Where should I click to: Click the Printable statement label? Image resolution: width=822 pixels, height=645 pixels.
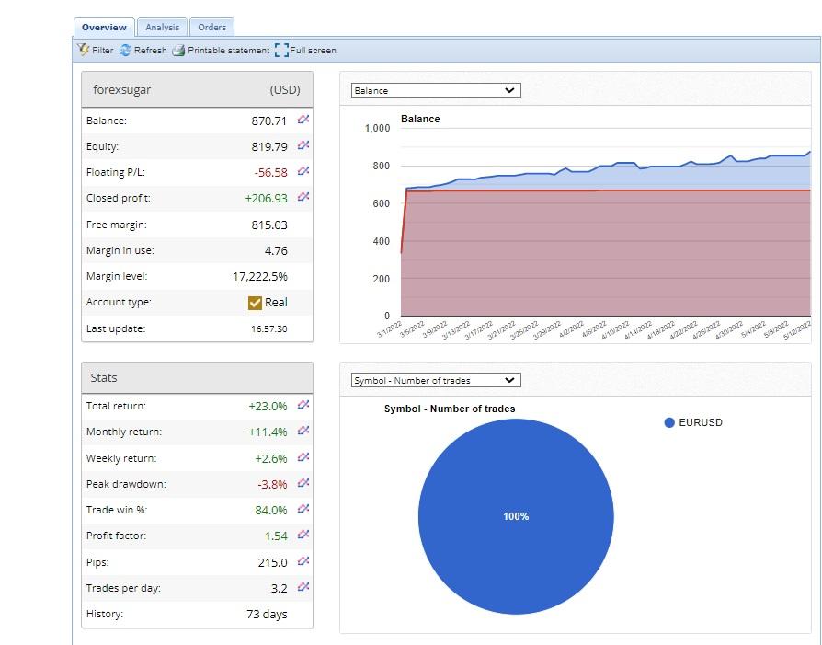tap(229, 51)
